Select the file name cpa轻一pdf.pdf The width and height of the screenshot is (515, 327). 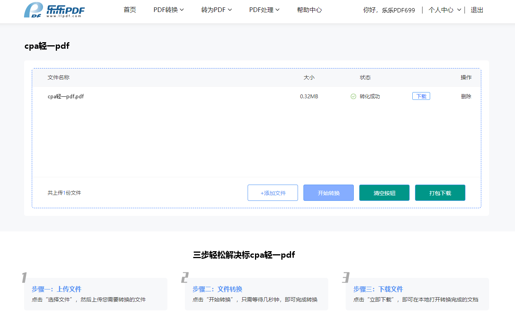66,96
